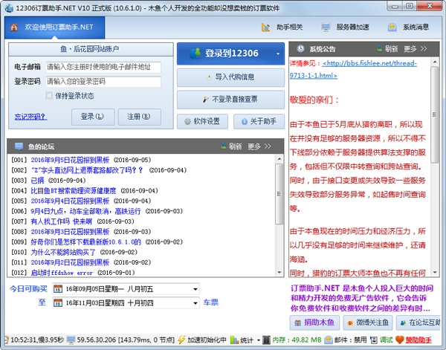Click forum list scrollbar up arrow
This screenshot has height=350, width=446.
pyautogui.click(x=279, y=159)
